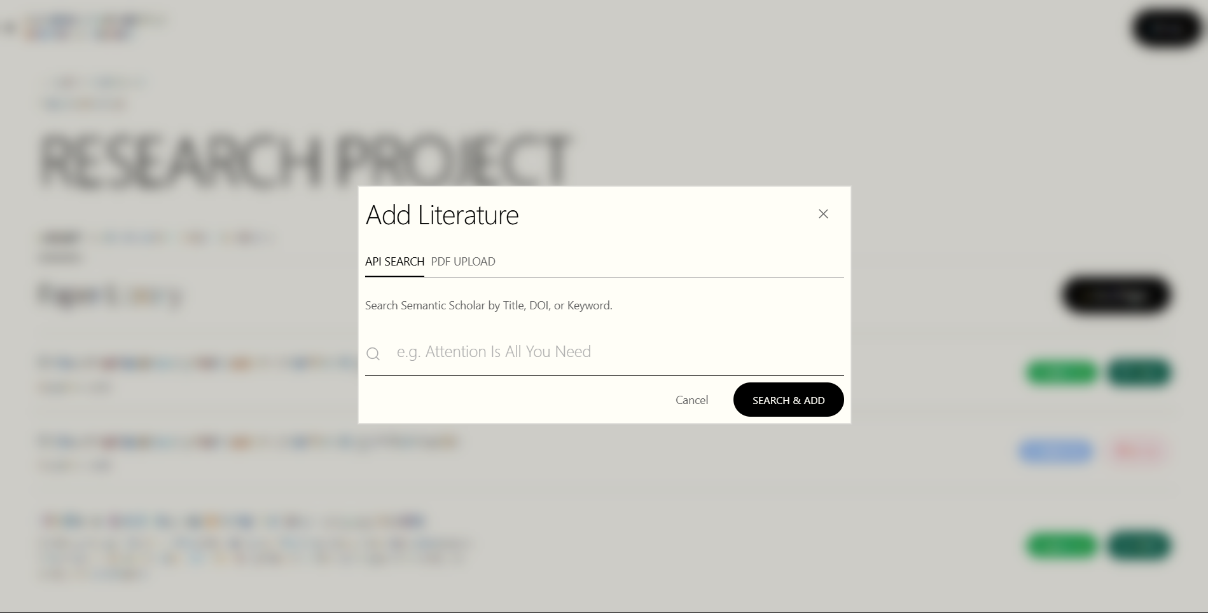This screenshot has width=1208, height=613.
Task: Click the Cancel button
Action: pyautogui.click(x=691, y=400)
